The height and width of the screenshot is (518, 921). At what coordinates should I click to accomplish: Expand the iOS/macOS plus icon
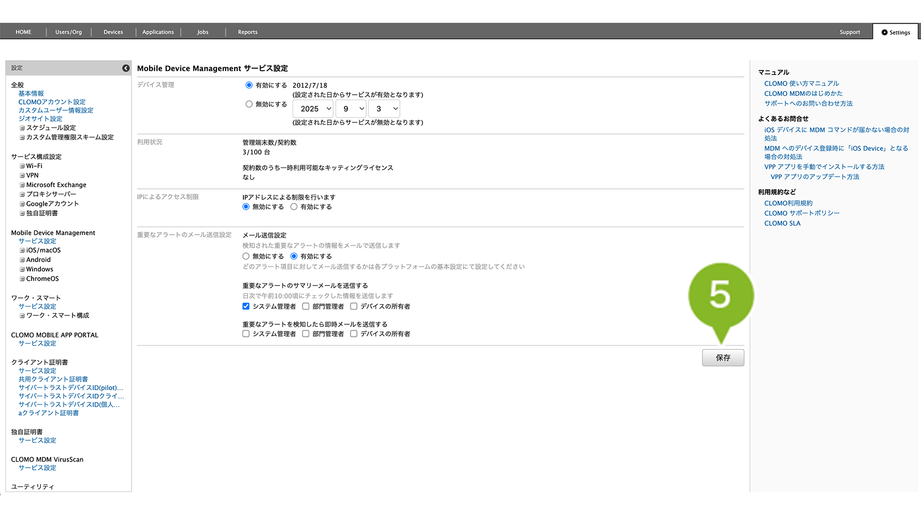[x=22, y=251]
